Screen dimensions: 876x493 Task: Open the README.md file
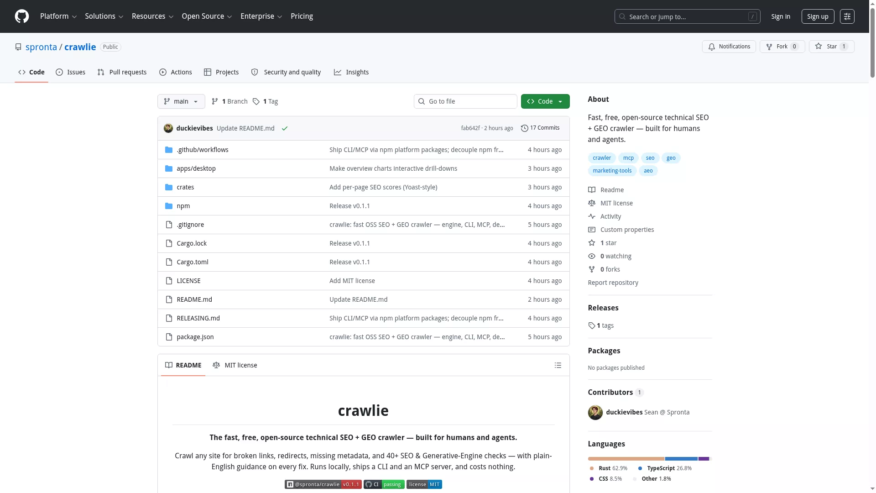pos(194,299)
